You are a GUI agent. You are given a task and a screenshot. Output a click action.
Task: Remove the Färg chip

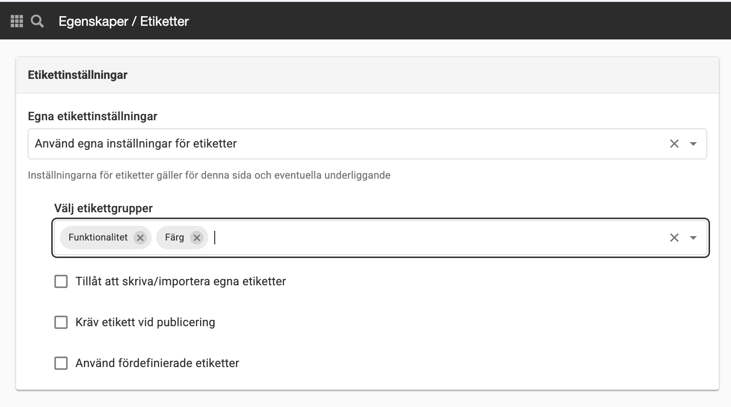point(197,238)
